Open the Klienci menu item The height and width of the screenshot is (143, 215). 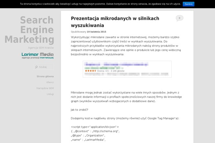pyautogui.click(x=50, y=82)
